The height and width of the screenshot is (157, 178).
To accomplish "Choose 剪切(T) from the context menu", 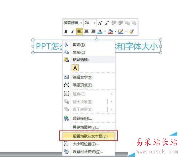I will (x=89, y=45).
